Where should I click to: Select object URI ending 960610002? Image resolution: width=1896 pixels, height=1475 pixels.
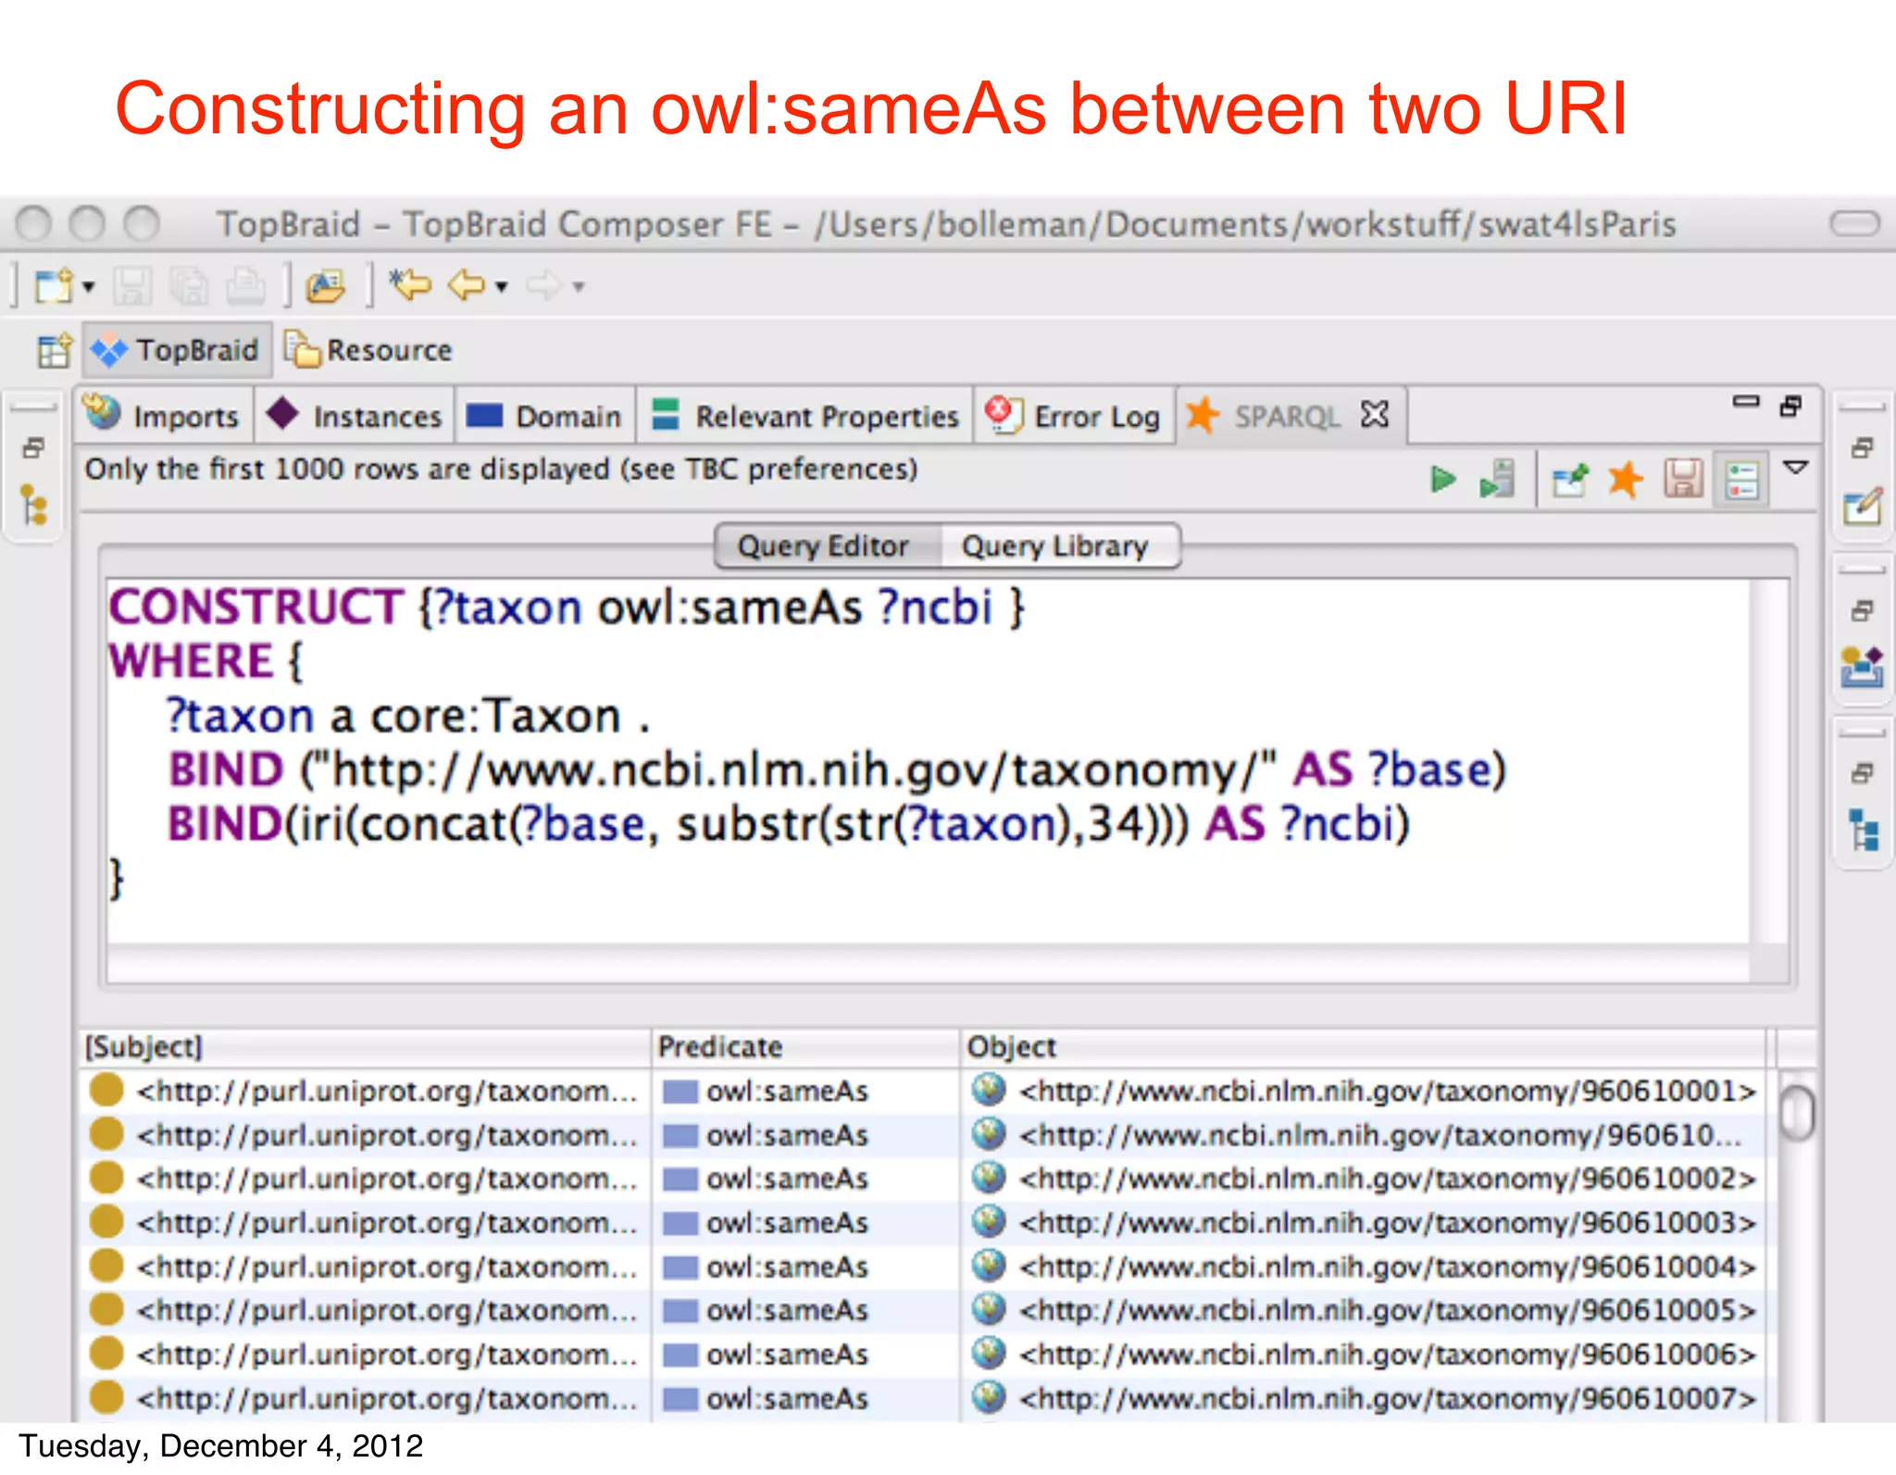point(1388,1179)
